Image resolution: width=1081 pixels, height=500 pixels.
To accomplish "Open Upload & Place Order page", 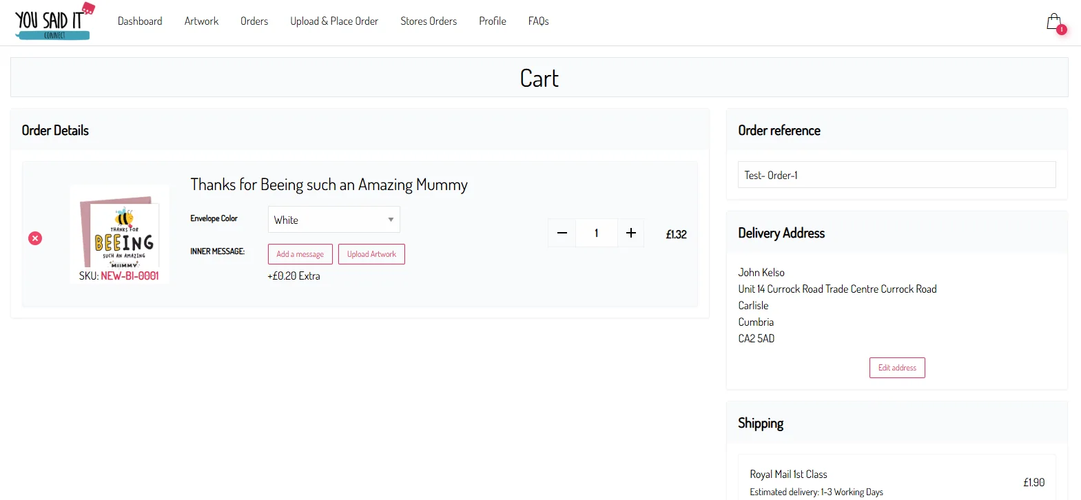I will coord(334,21).
